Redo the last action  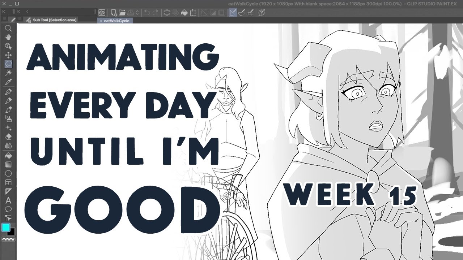(156, 13)
